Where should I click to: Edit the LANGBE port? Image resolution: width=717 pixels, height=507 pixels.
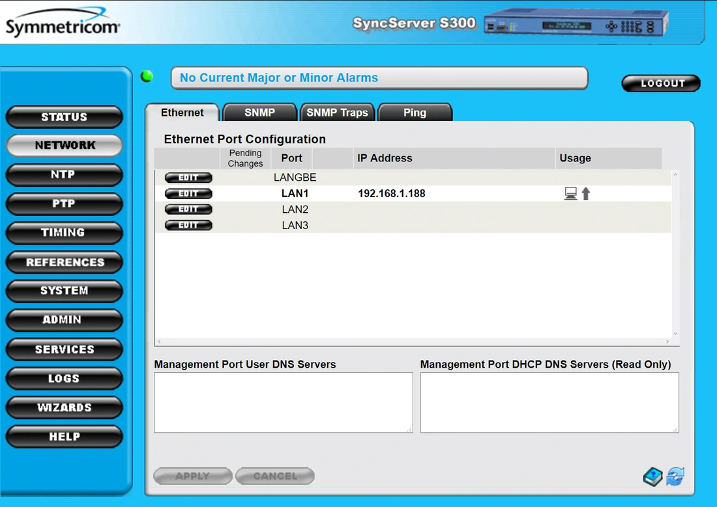point(188,178)
